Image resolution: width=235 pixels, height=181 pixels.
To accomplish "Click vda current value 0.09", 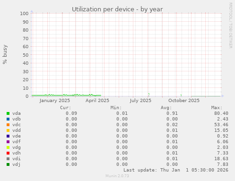I will 71,113.
